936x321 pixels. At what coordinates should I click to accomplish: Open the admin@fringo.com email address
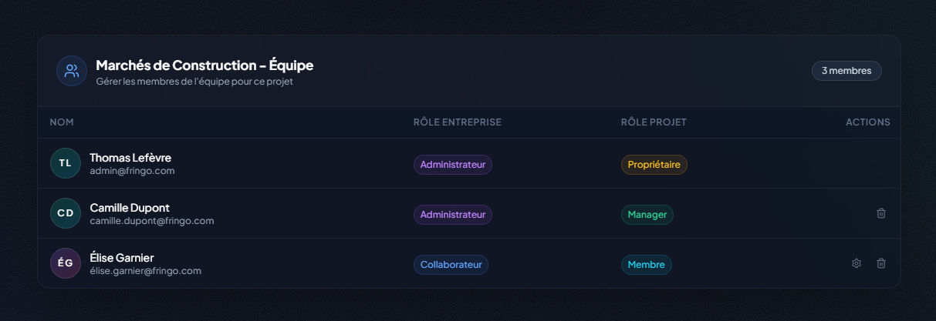132,171
